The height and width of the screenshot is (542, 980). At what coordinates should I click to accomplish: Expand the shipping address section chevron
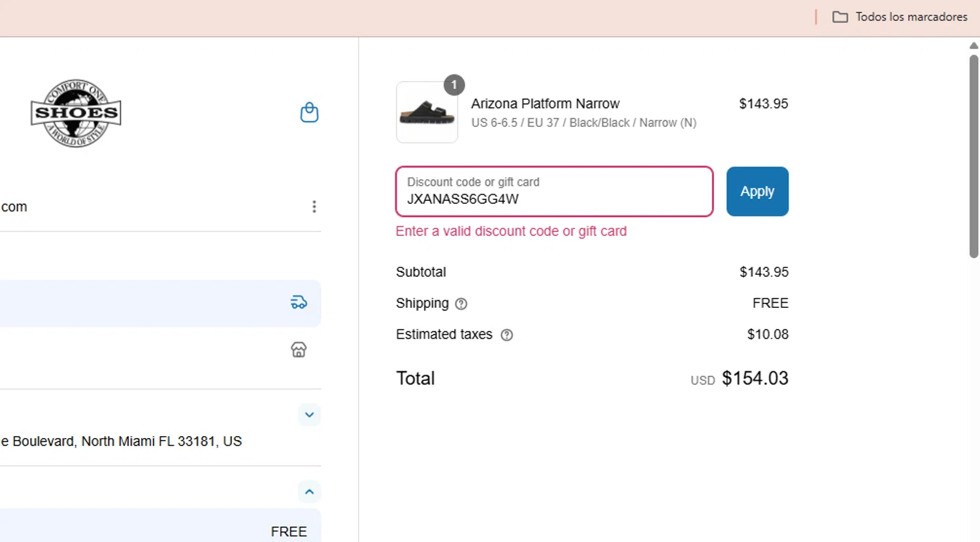(x=309, y=415)
